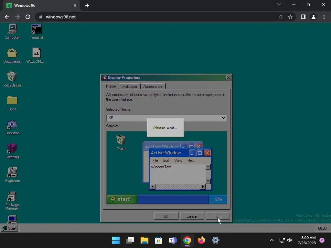This screenshot has width=331, height=248.
Task: Click the 12:56 clock in sample taskbar
Action: pos(218,199)
